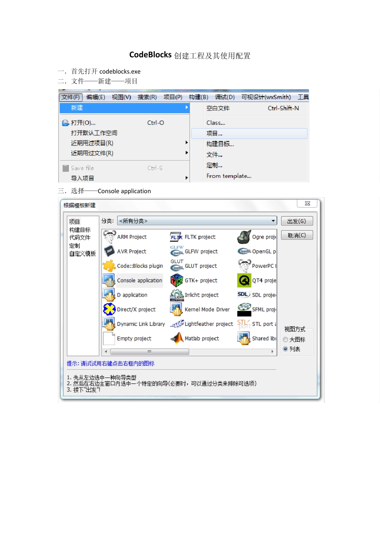
Task: Choose 构建目标... from the submenu
Action: [x=250, y=144]
